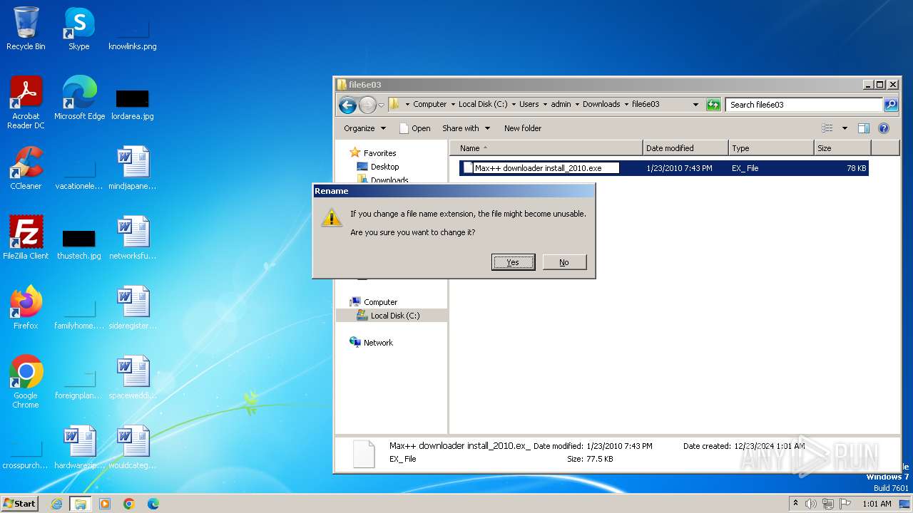Screen dimensions: 913x513
Task: Select lordarea.jpg desktop file
Action: click(133, 104)
